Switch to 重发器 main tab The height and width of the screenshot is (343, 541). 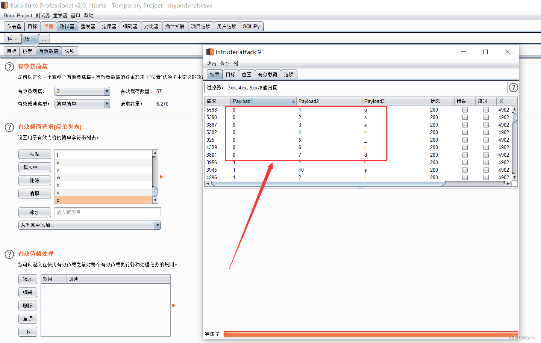(88, 26)
